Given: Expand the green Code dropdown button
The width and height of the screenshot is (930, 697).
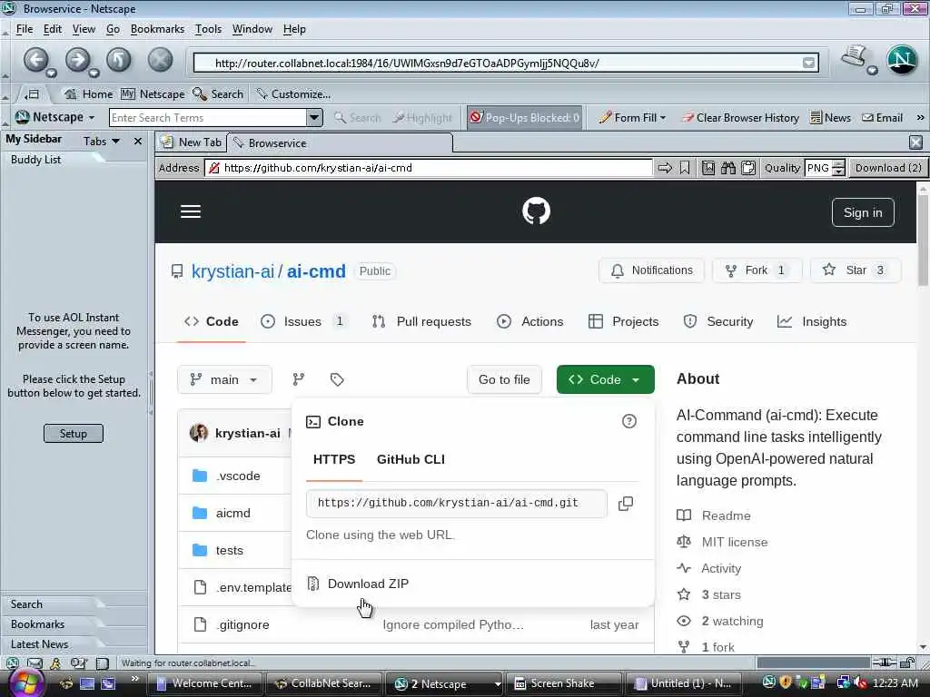Looking at the screenshot, I should (x=605, y=379).
